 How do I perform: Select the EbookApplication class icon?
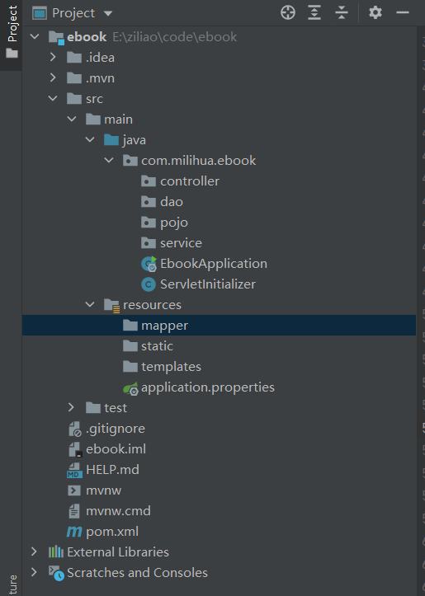pos(149,264)
